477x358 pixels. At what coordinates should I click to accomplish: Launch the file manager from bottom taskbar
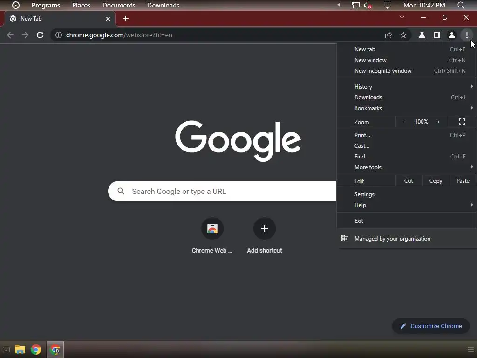[x=20, y=350]
